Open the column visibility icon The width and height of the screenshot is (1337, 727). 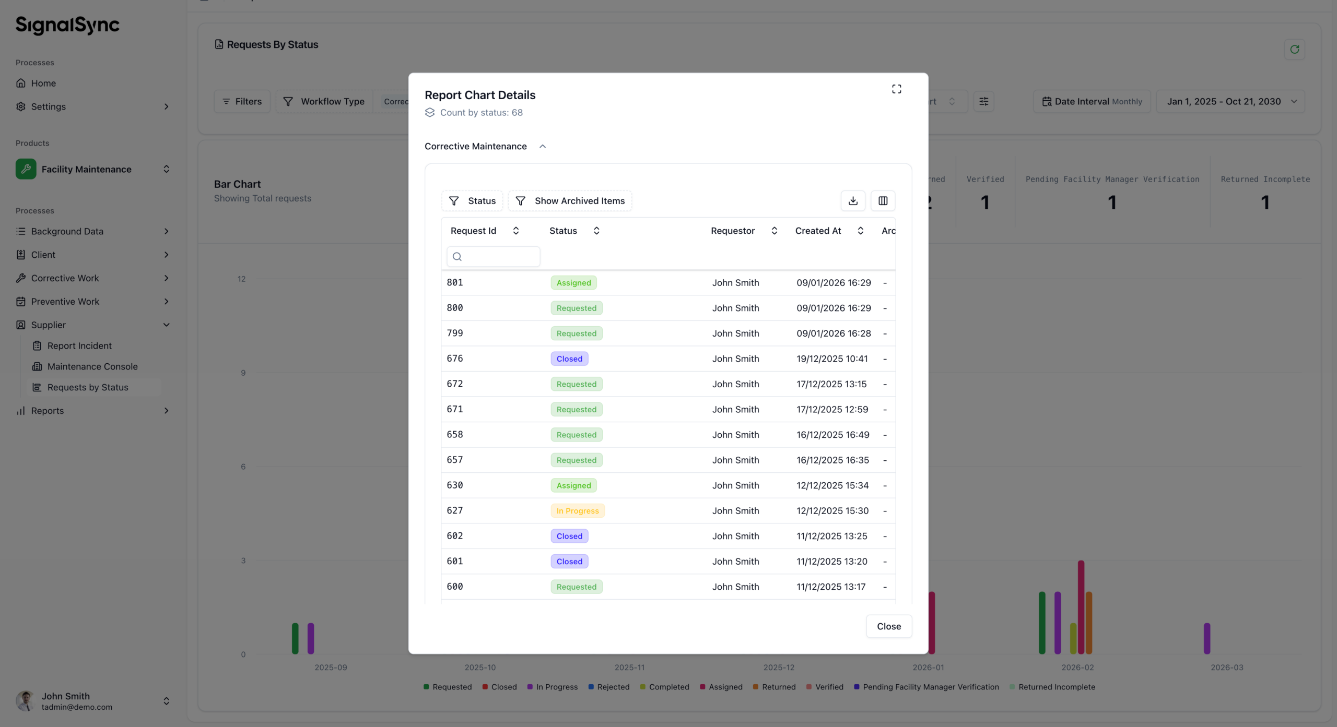point(883,201)
